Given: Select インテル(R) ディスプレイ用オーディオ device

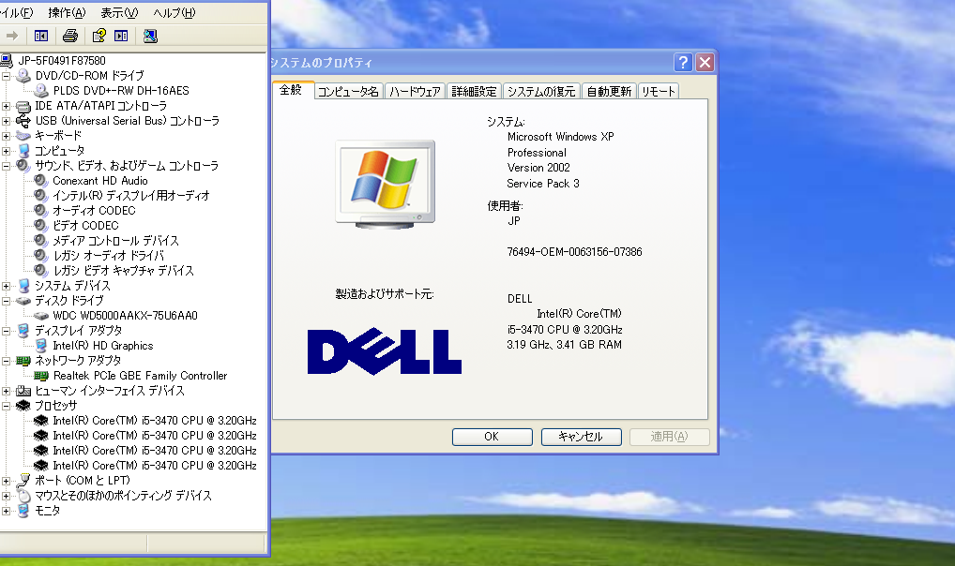Looking at the screenshot, I should tap(131, 195).
